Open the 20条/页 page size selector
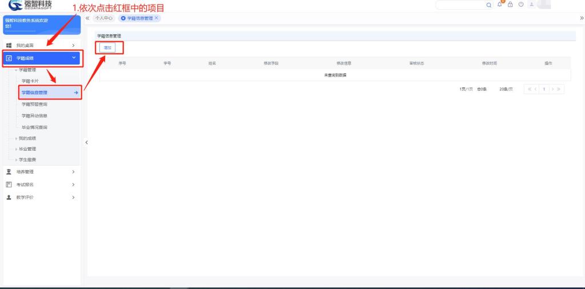 click(506, 89)
